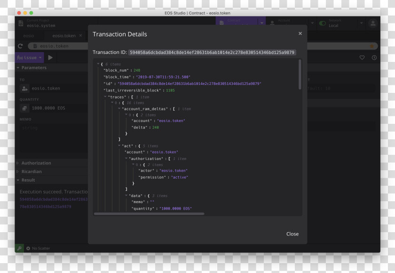Close the Transaction Details dialog with the X
395x273 pixels.
tap(300, 33)
